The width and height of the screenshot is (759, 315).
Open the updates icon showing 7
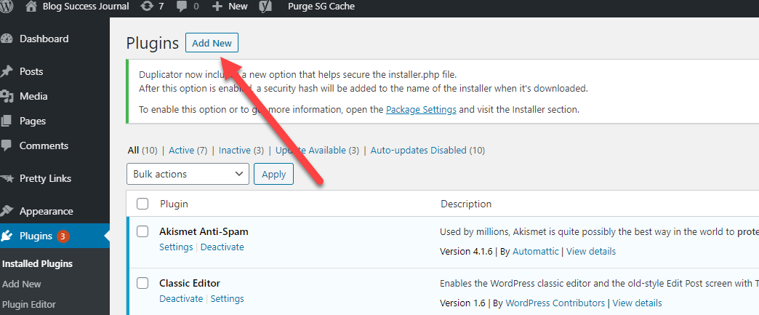(148, 7)
